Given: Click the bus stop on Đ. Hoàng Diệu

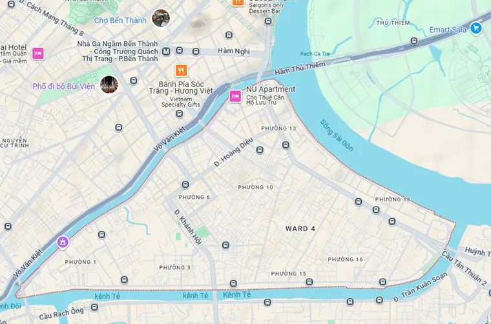Looking at the screenshot, I should click(x=260, y=150).
